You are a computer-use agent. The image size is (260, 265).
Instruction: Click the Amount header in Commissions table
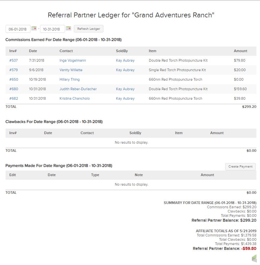click(240, 51)
